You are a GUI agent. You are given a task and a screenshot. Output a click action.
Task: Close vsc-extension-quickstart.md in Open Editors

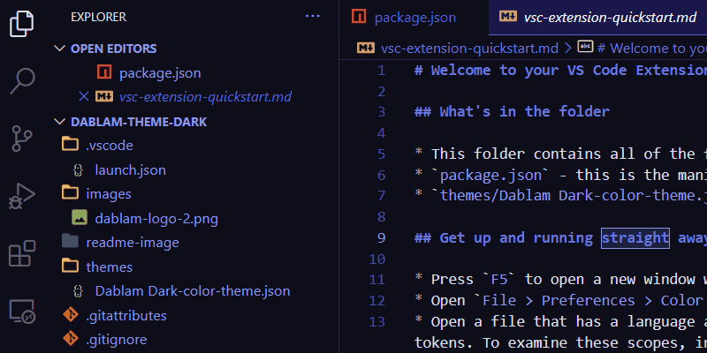(83, 96)
